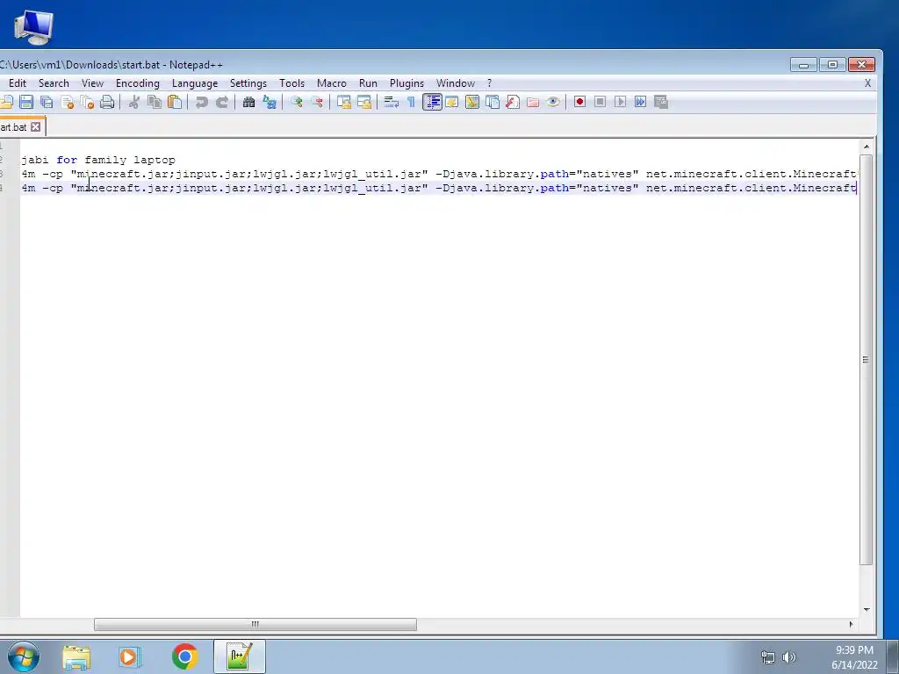Toggle word wrap in the editor
This screenshot has width=899, height=674.
(x=391, y=102)
